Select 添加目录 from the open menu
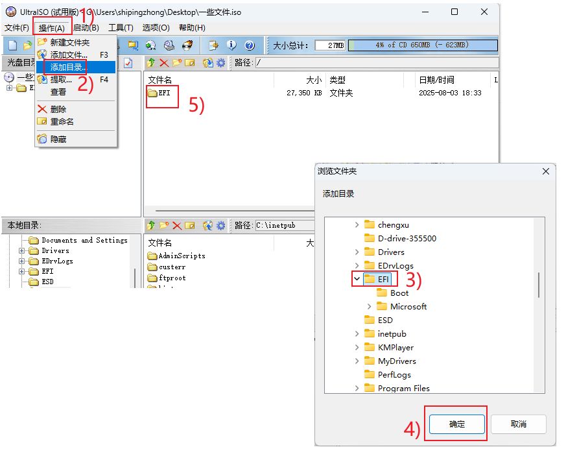The width and height of the screenshot is (566, 458). click(68, 67)
